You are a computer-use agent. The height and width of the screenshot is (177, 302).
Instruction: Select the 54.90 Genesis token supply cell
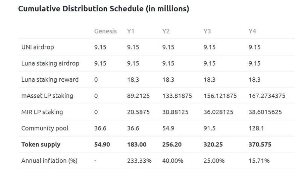click(102, 145)
